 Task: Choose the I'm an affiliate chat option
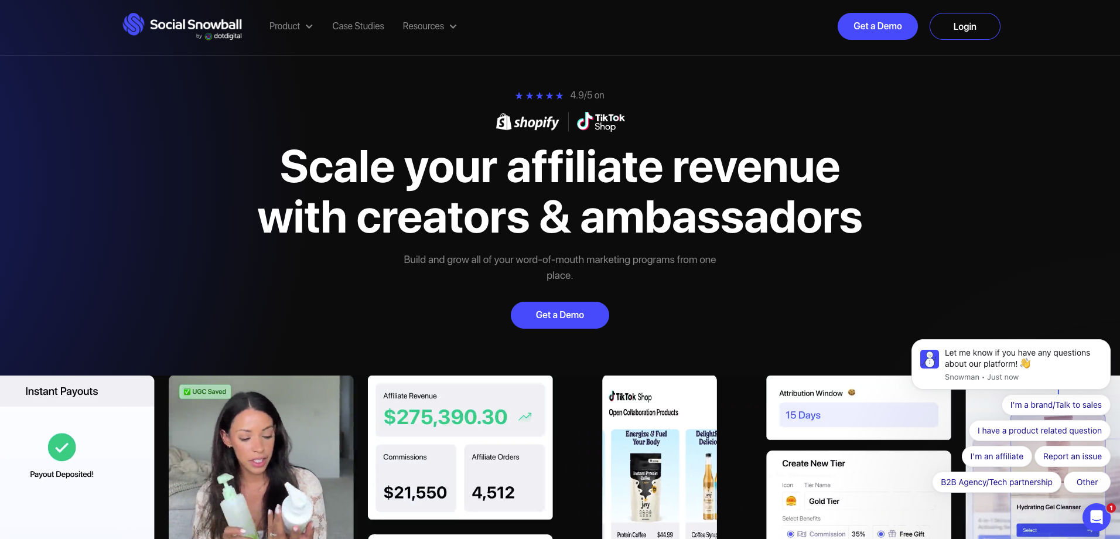[996, 456]
